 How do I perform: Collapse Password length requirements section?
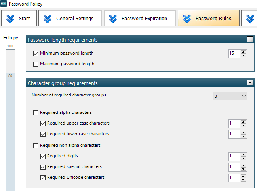click(x=250, y=39)
